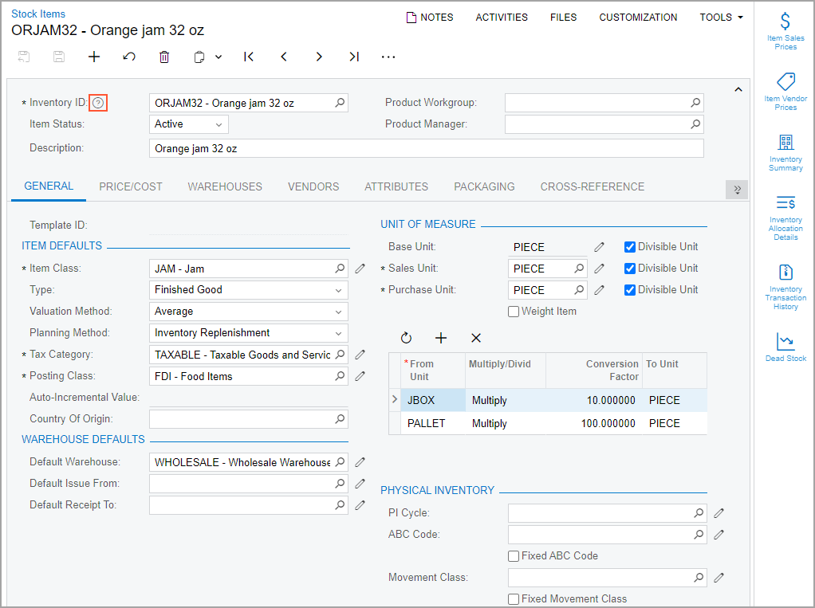Go to the last record in toolbar

tap(354, 57)
